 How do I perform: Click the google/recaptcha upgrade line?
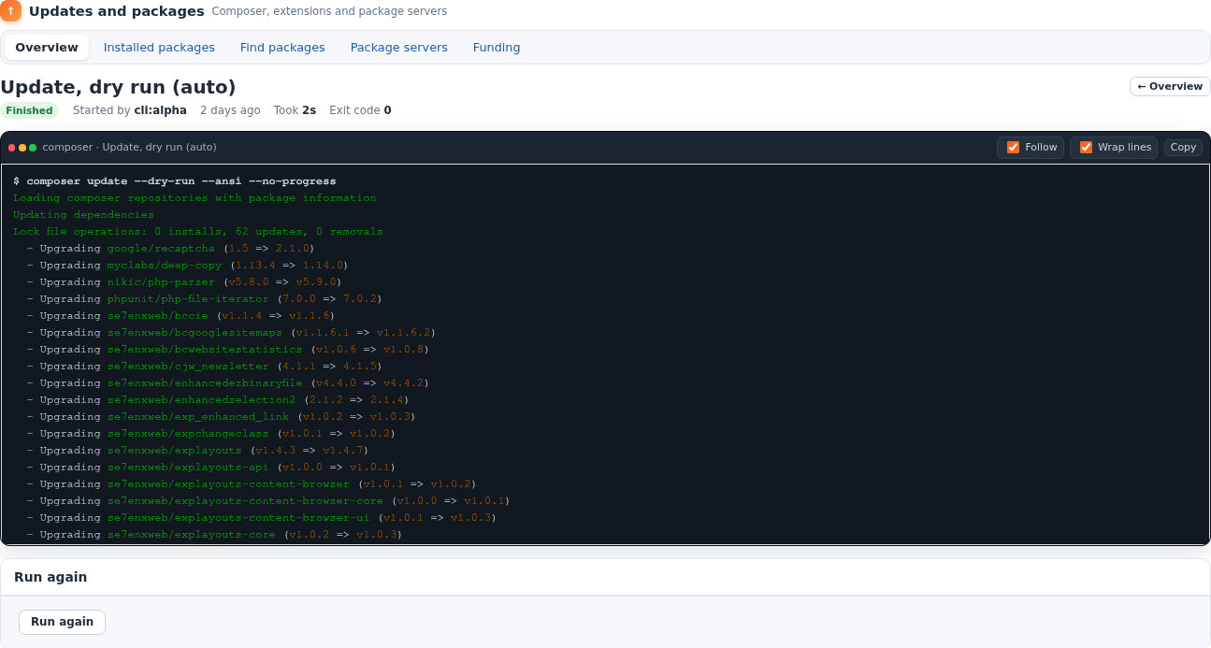click(171, 249)
